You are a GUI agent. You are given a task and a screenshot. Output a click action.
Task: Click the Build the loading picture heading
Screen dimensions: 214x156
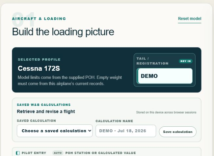[x=63, y=32]
